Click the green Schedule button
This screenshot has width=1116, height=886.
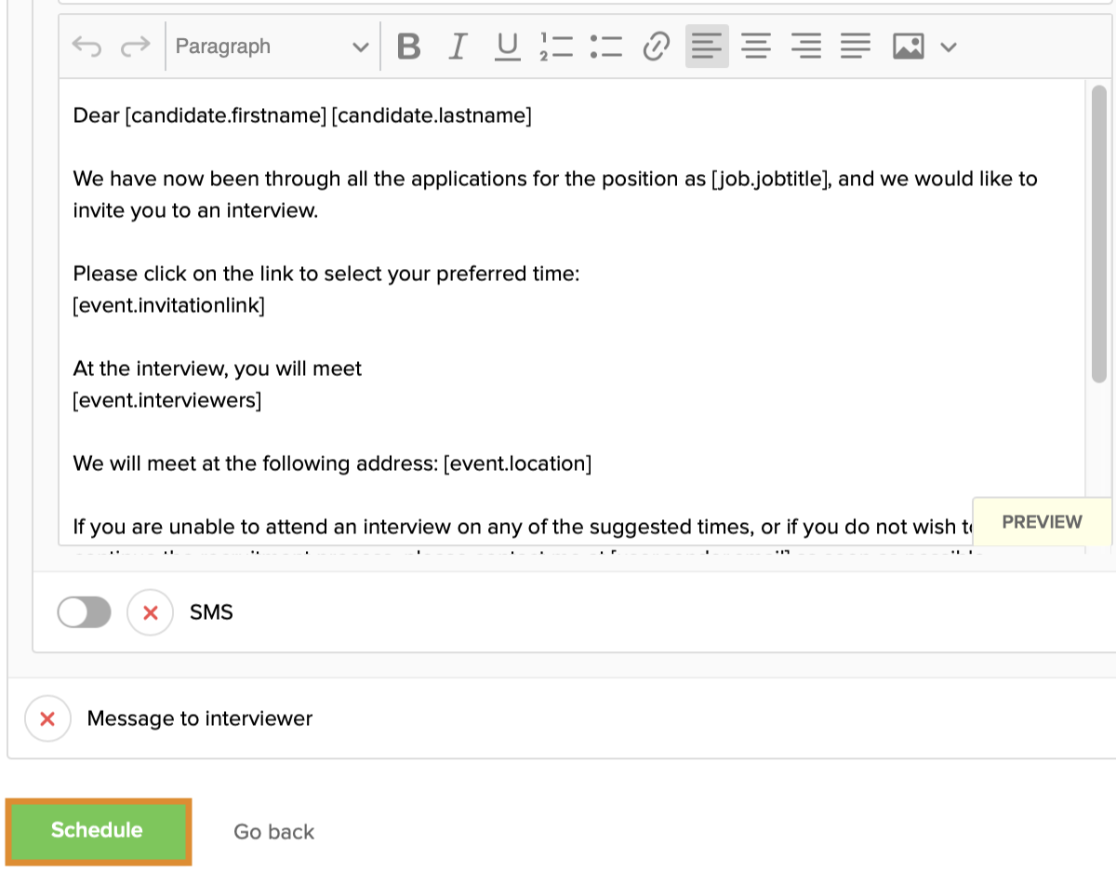click(x=98, y=831)
